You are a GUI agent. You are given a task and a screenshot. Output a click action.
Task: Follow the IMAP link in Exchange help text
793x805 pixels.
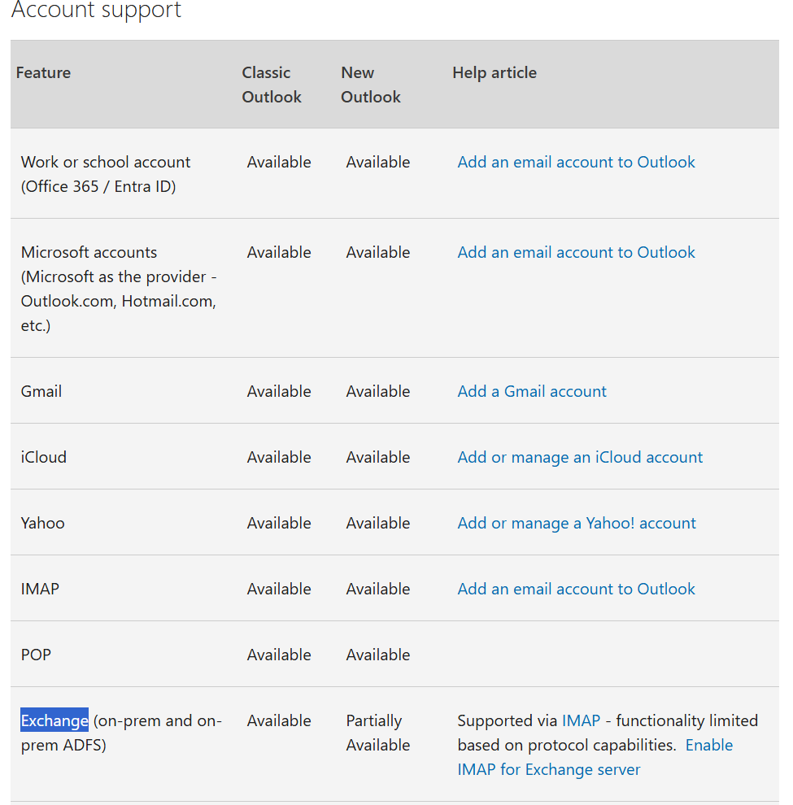tap(581, 720)
